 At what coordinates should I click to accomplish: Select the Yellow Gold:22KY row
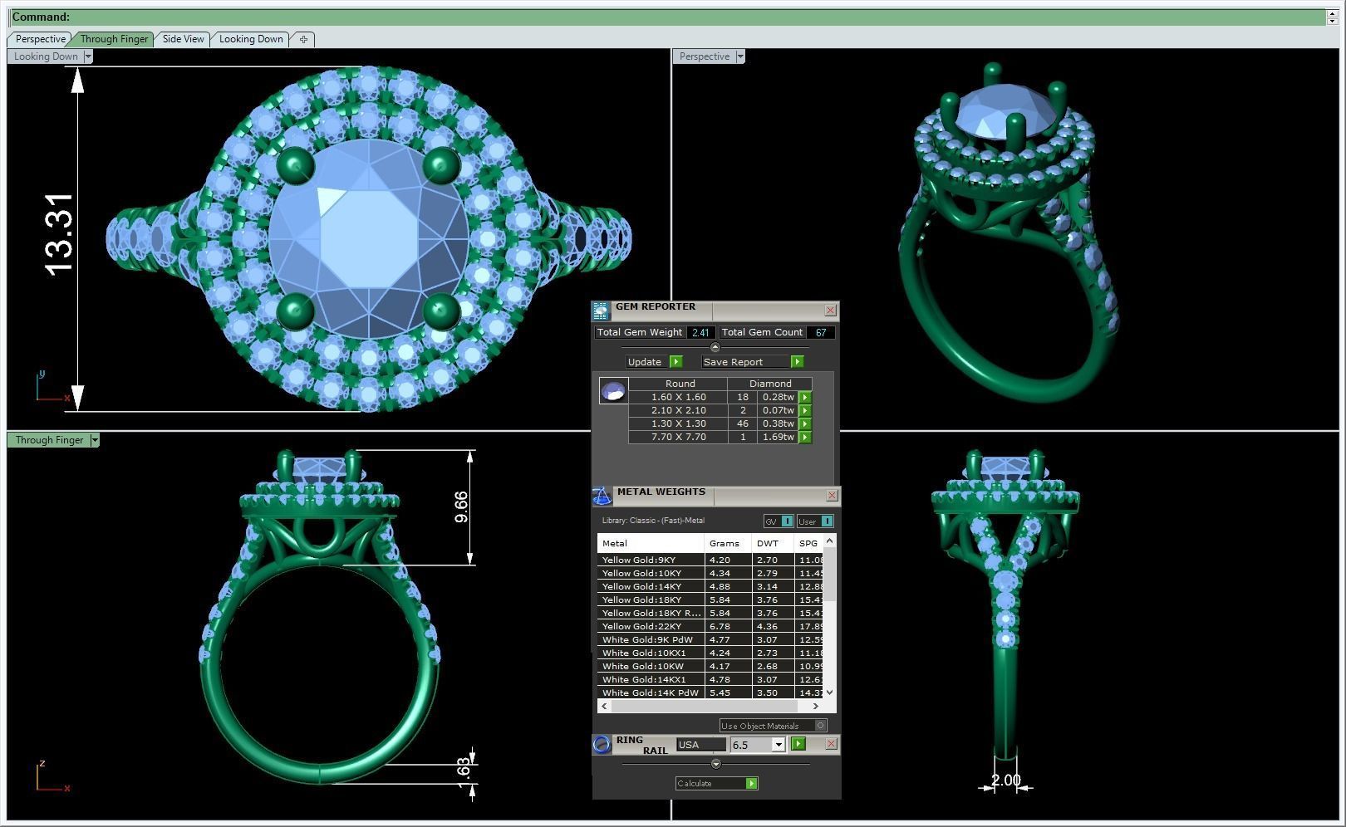click(x=711, y=626)
